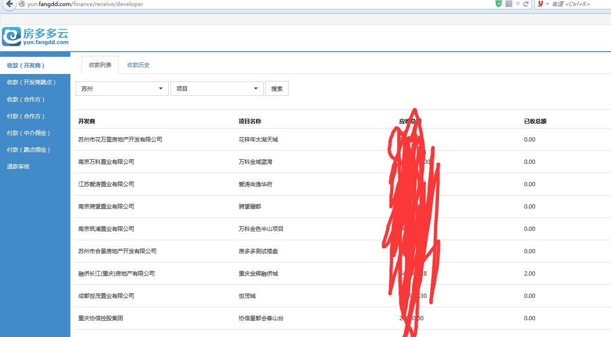Select 苏州市合景房地产开发有限公司 cell
The image size is (611, 337).
click(117, 251)
